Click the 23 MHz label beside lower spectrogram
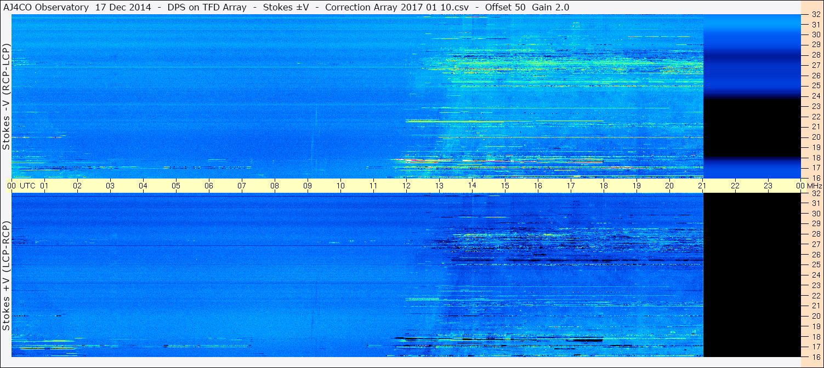824x368 pixels. pos(816,285)
